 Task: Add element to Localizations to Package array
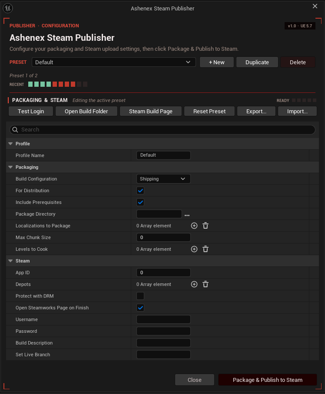[x=194, y=226]
